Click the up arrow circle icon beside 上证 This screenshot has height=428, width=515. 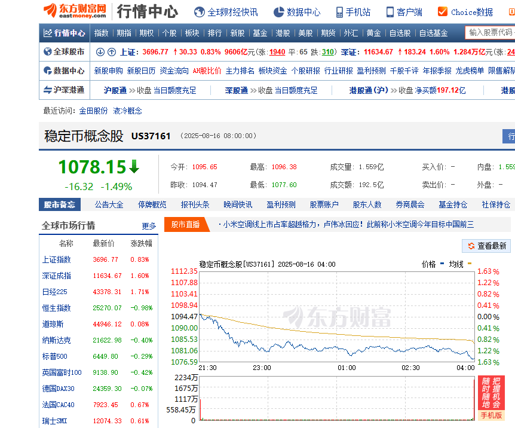112,52
